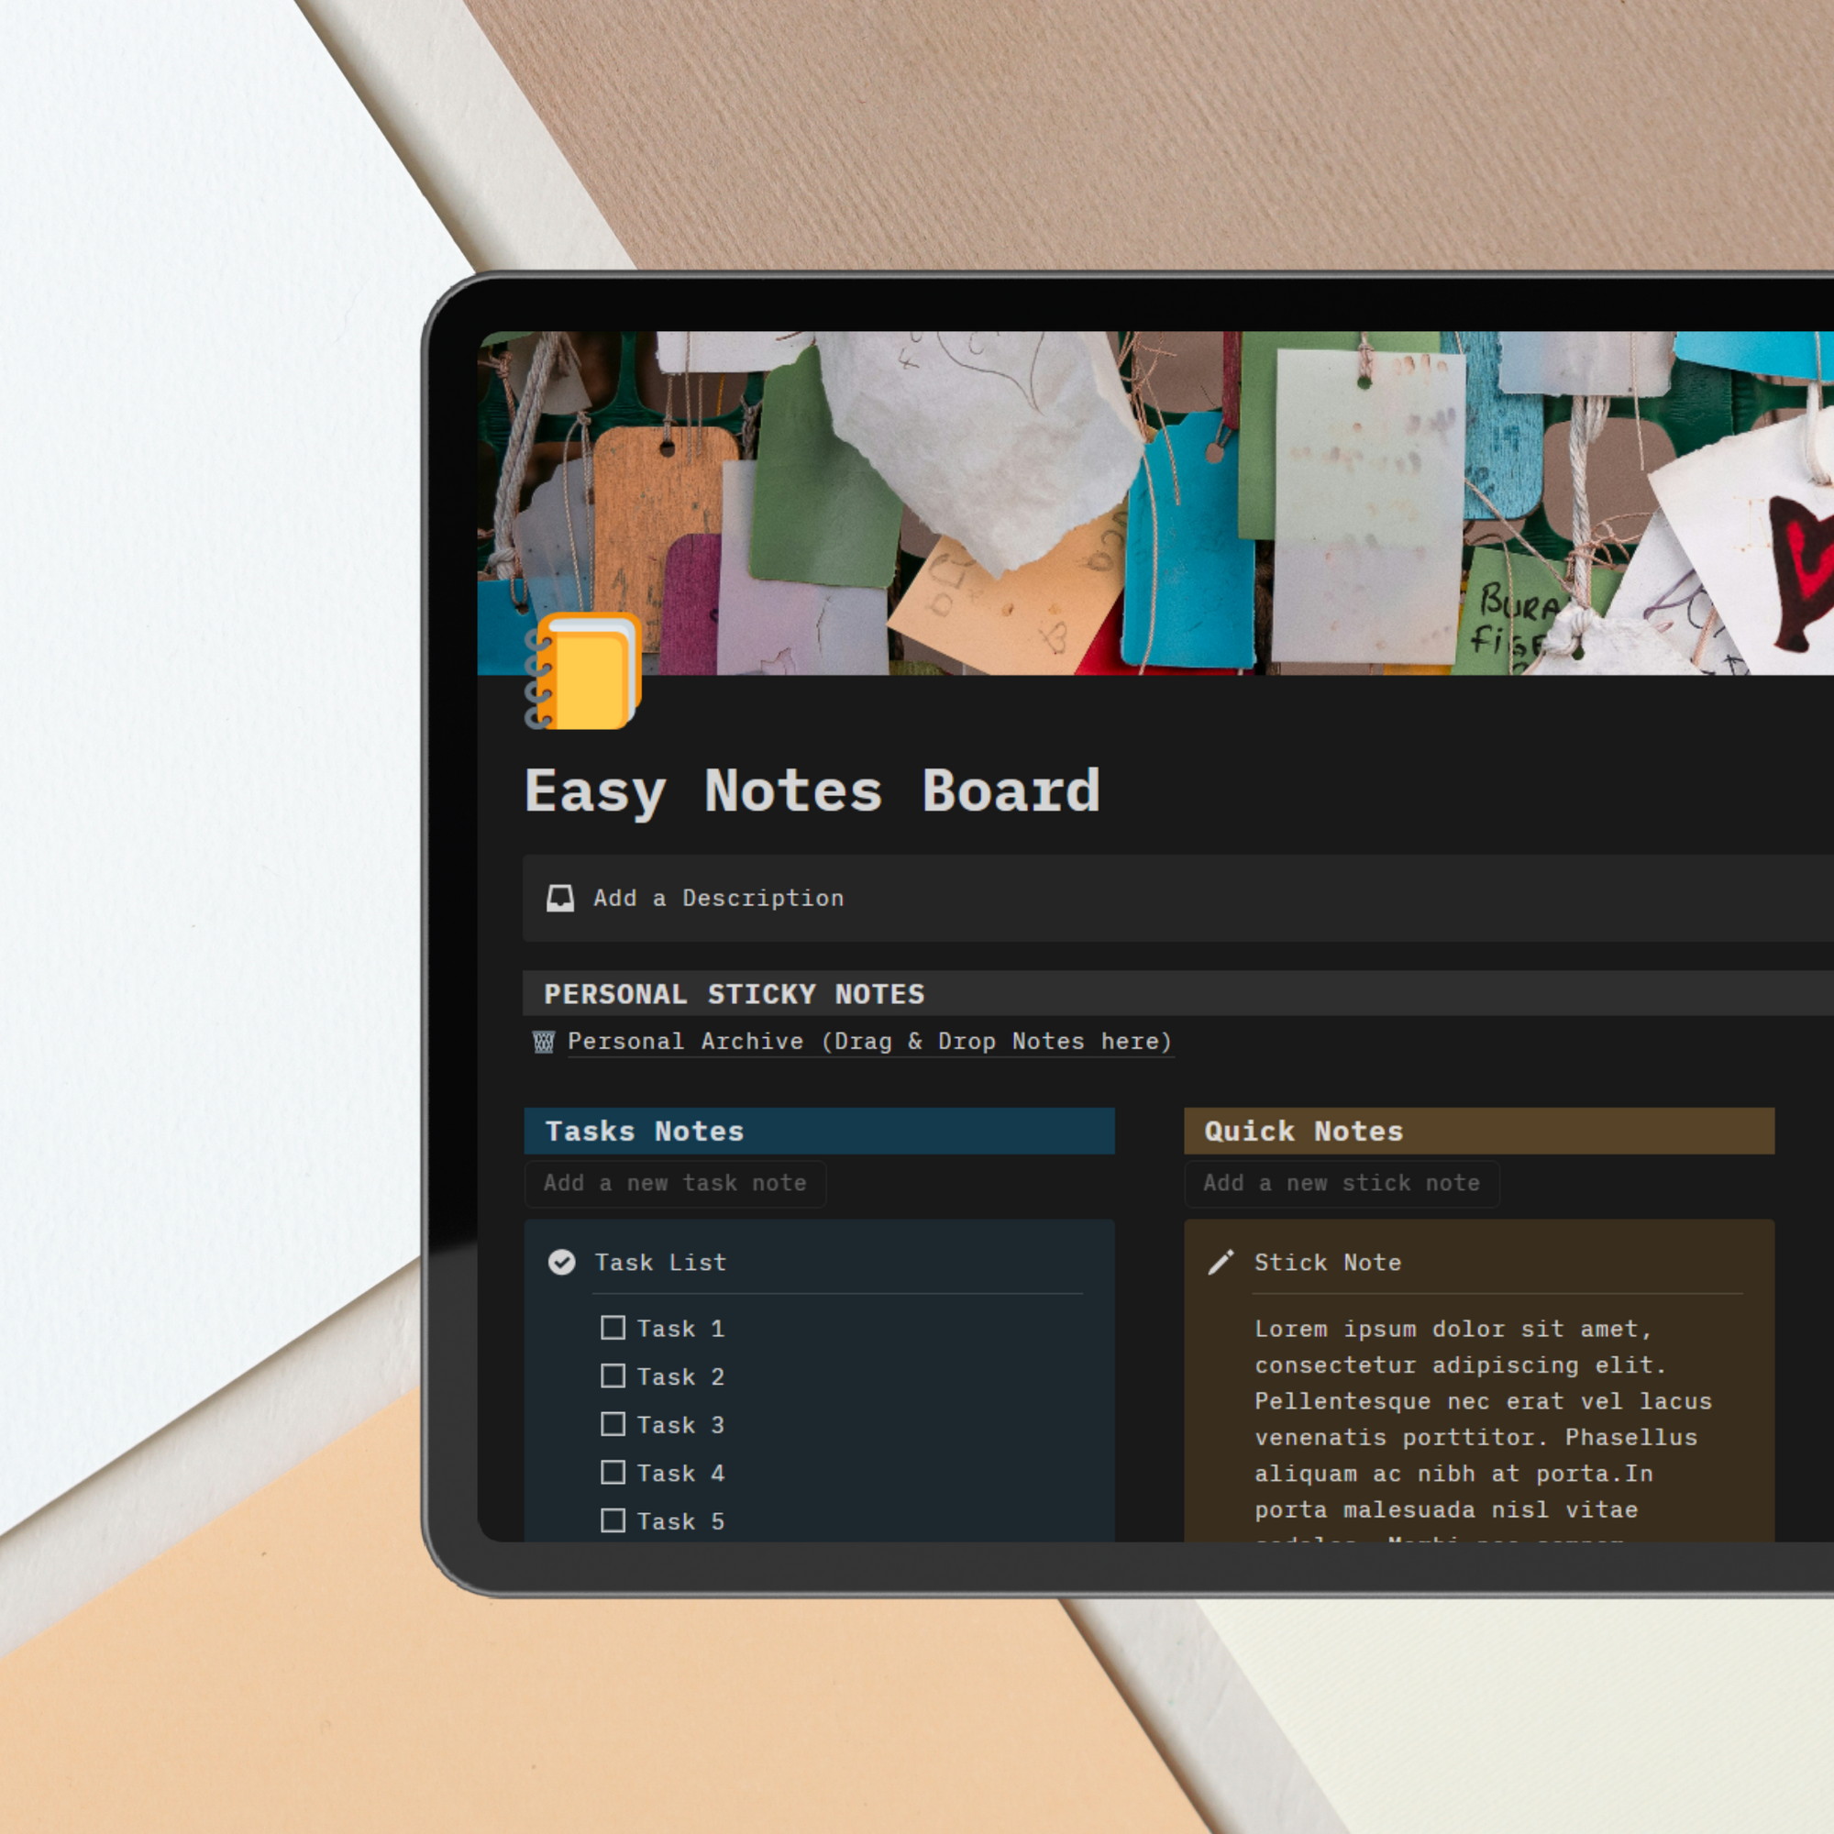The width and height of the screenshot is (1834, 1834).
Task: Click the inbox icon beside Add a Description
Action: click(x=560, y=898)
